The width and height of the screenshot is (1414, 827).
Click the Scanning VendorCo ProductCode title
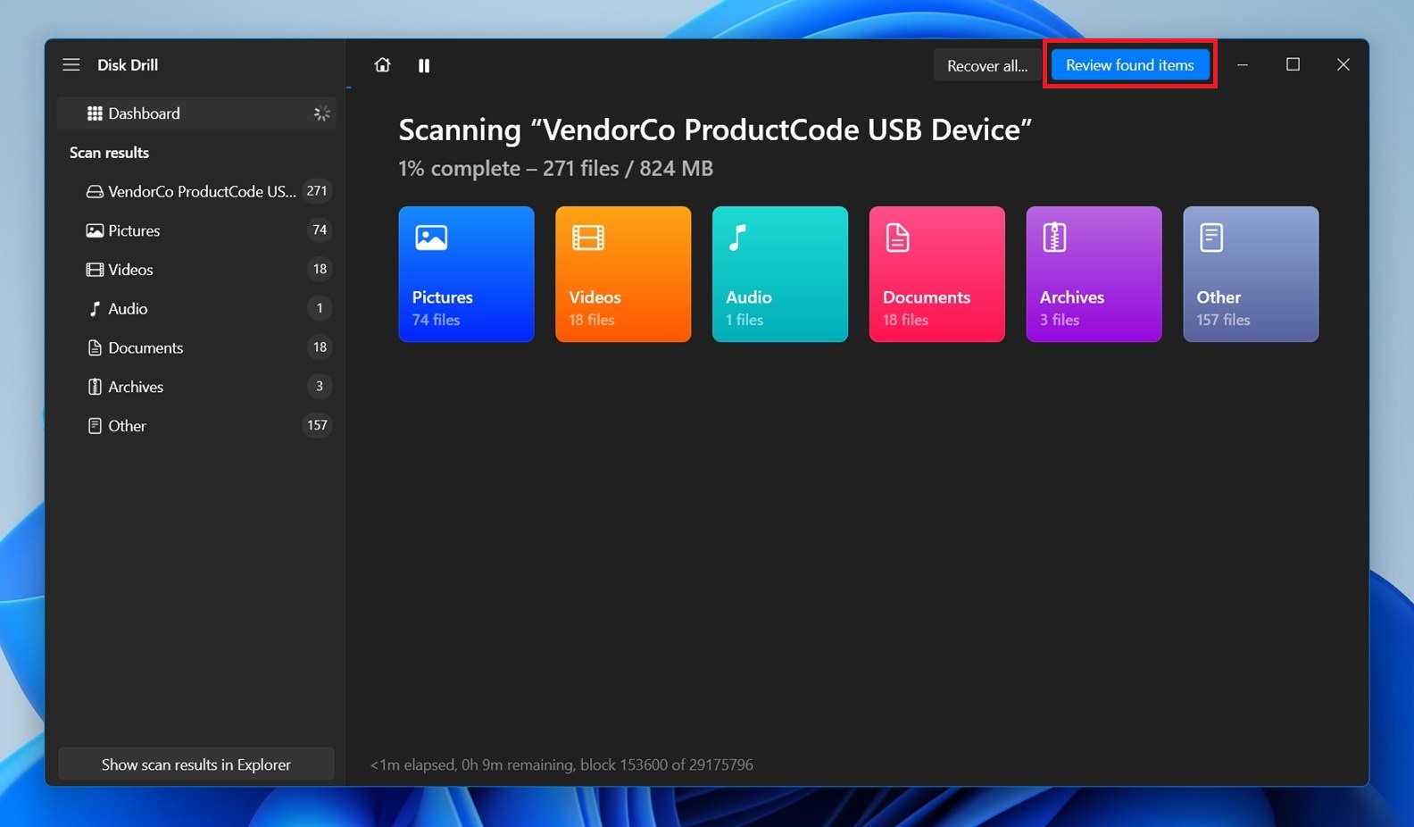pos(715,129)
